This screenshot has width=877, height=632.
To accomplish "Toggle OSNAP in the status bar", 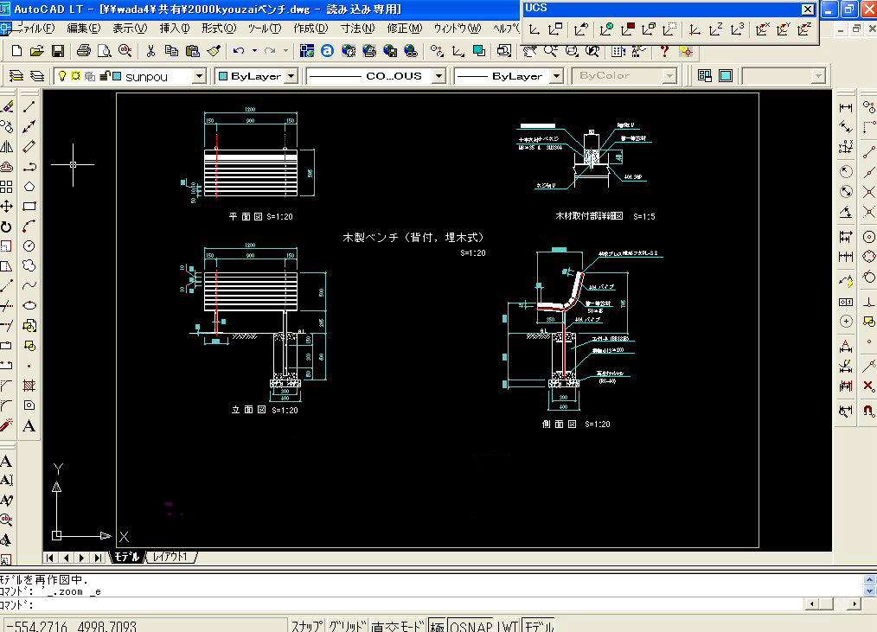I will click(471, 626).
